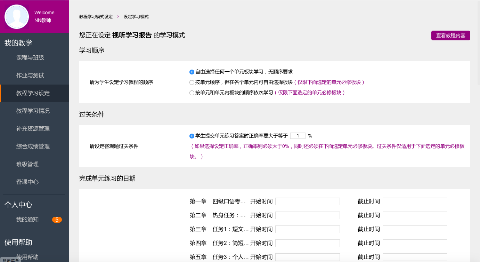This screenshot has width=480, height=262.
Task: Open 我的通知 notifications link
Action: pyautogui.click(x=27, y=220)
